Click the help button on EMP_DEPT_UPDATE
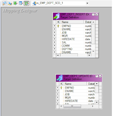 click(97, 76)
